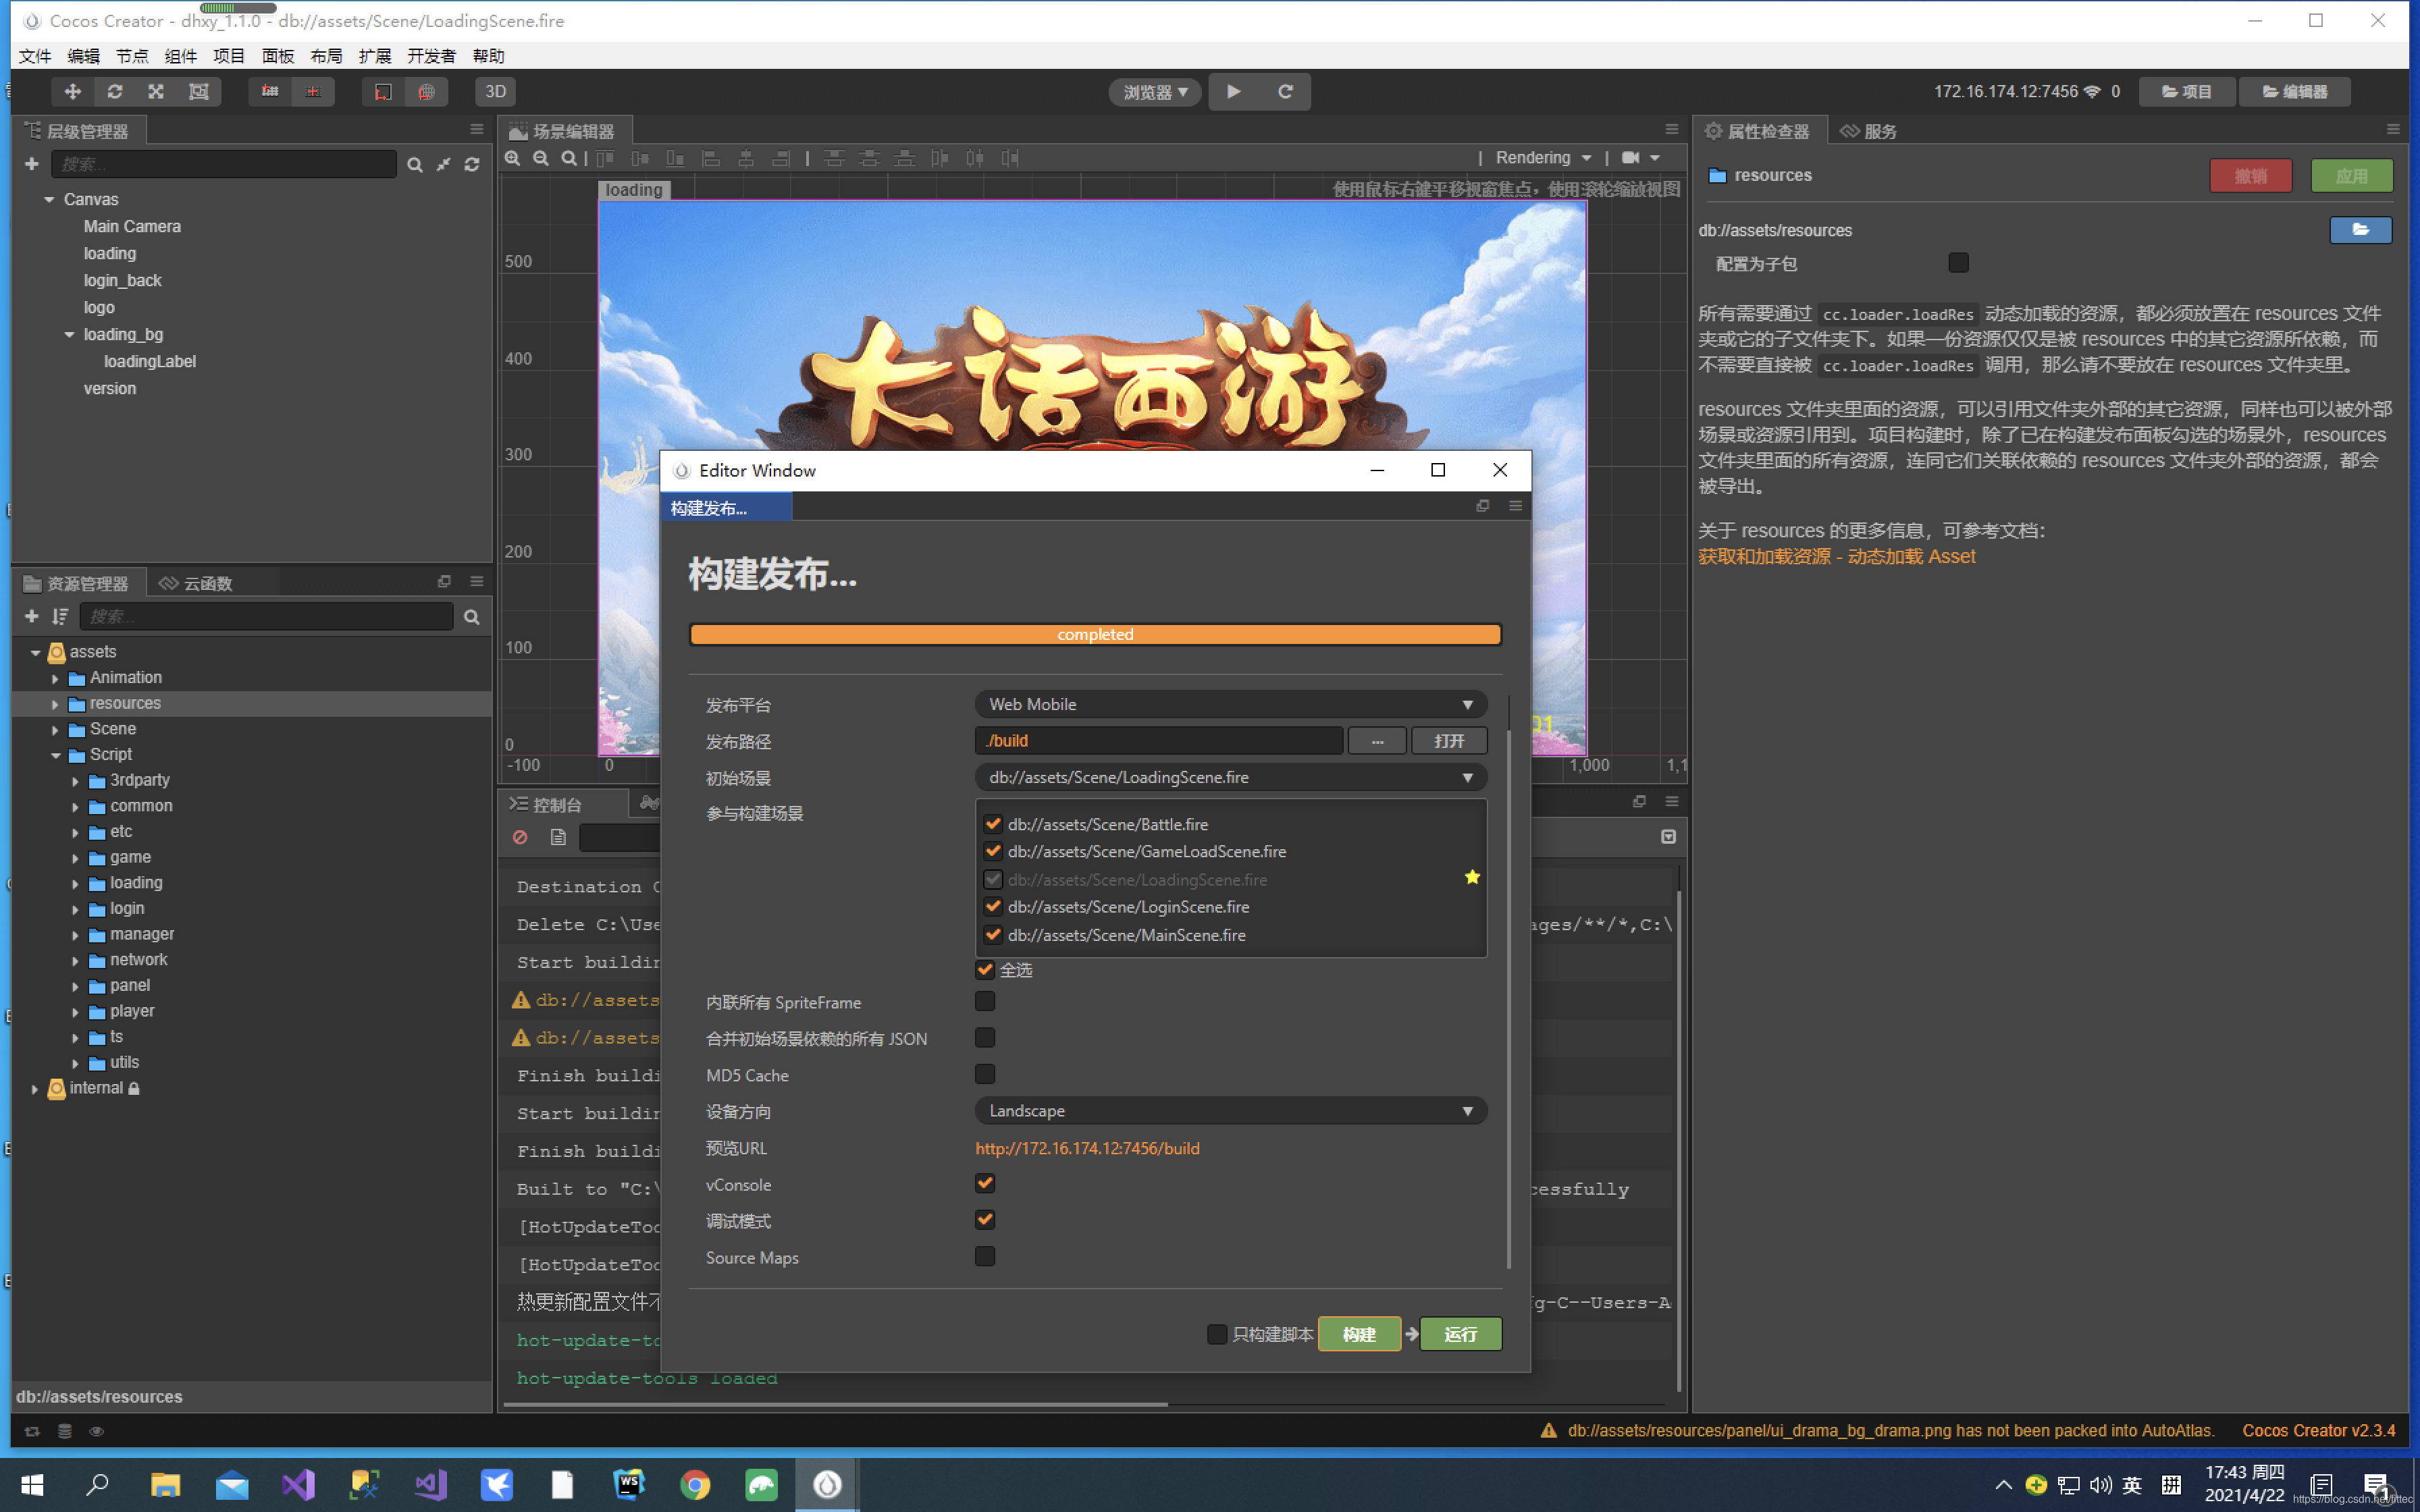Screen dimensions: 2420x1512
Task: Uncheck Battle.fire scene in build list
Action: point(993,824)
